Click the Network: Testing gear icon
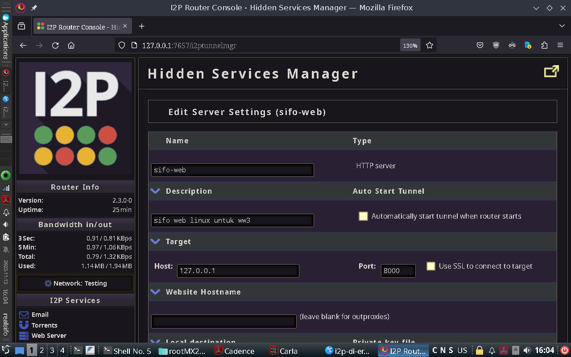Screen dimensions: 571x357 48,283
